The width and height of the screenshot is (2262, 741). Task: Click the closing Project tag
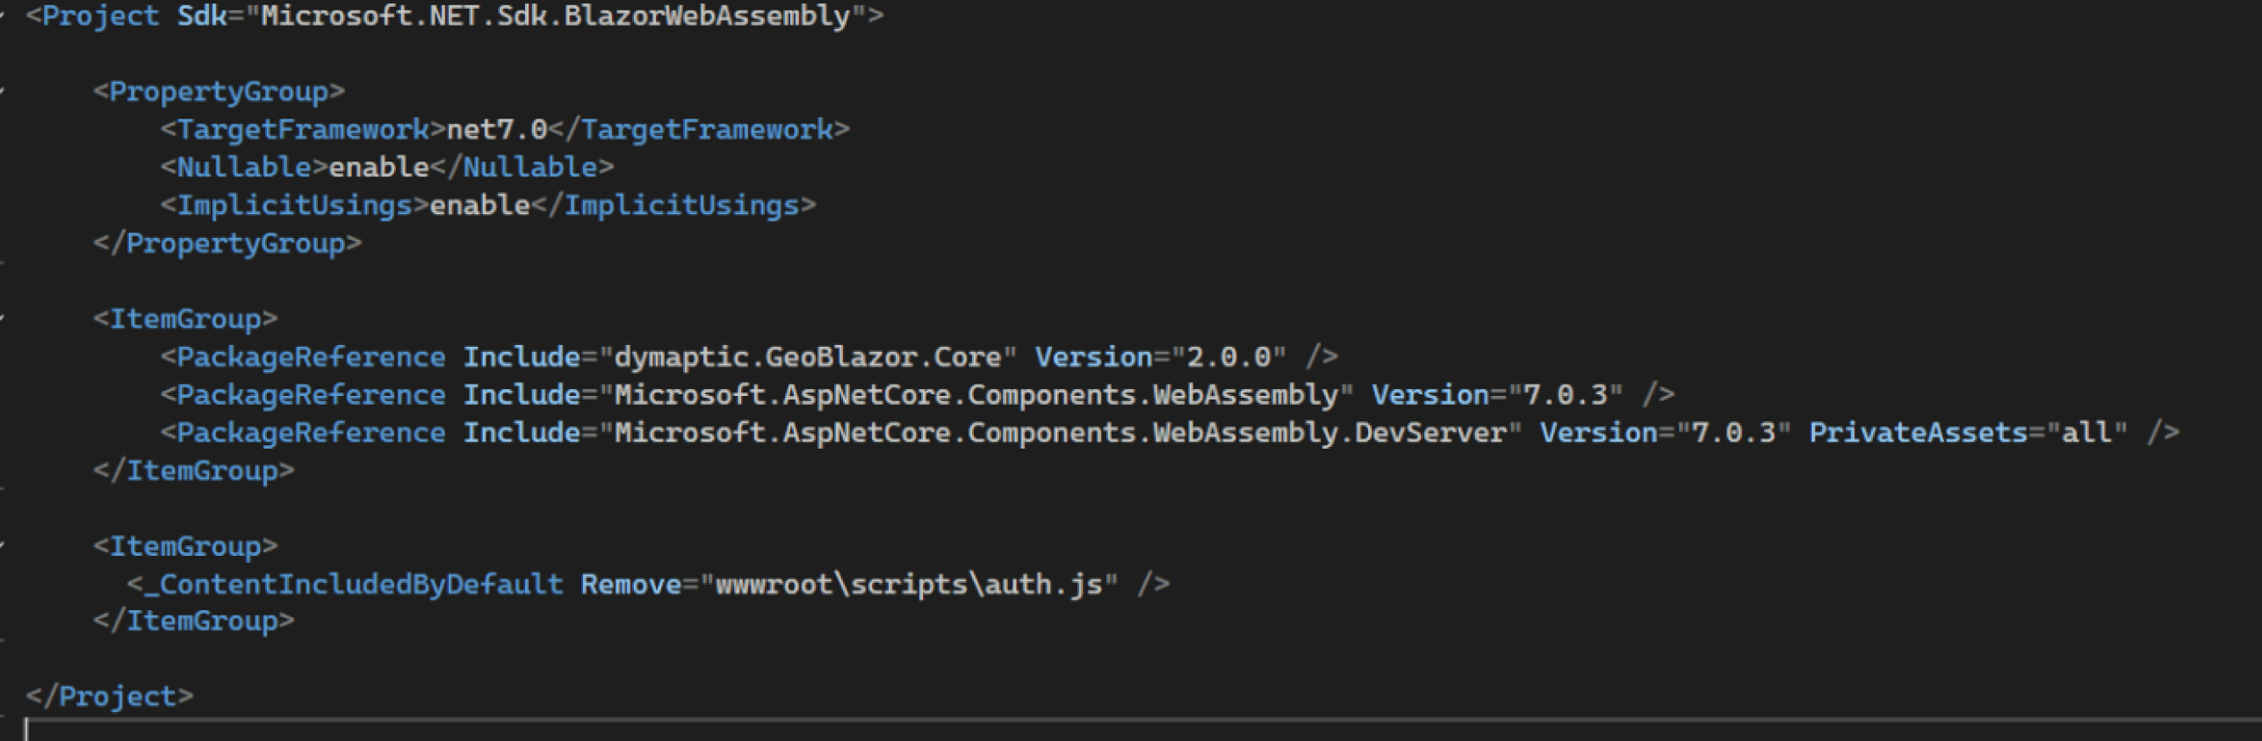[x=110, y=697]
